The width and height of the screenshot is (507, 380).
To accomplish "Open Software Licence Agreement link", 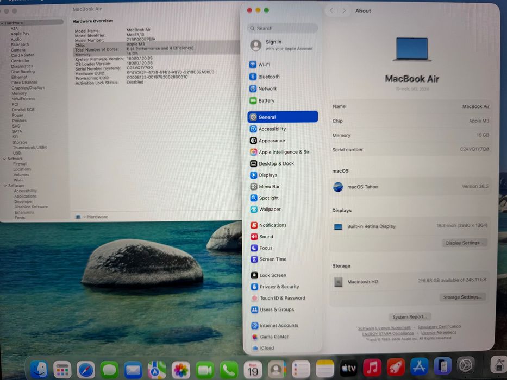I will pyautogui.click(x=384, y=328).
